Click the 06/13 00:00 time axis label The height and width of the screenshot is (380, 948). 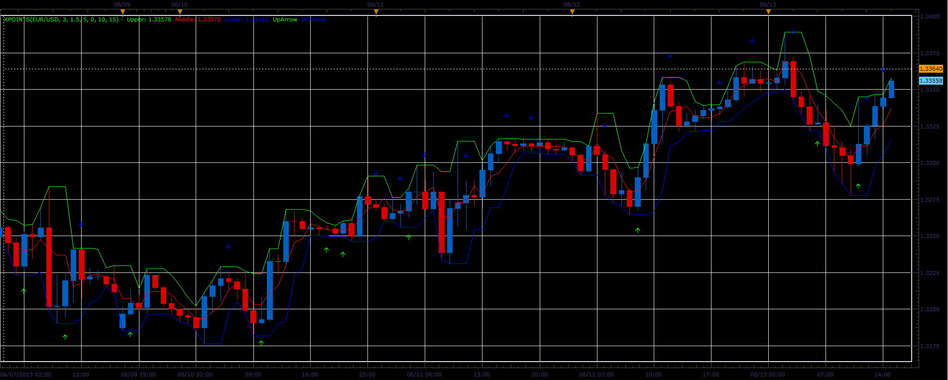768,375
